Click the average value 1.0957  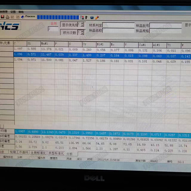(x=21, y=132)
